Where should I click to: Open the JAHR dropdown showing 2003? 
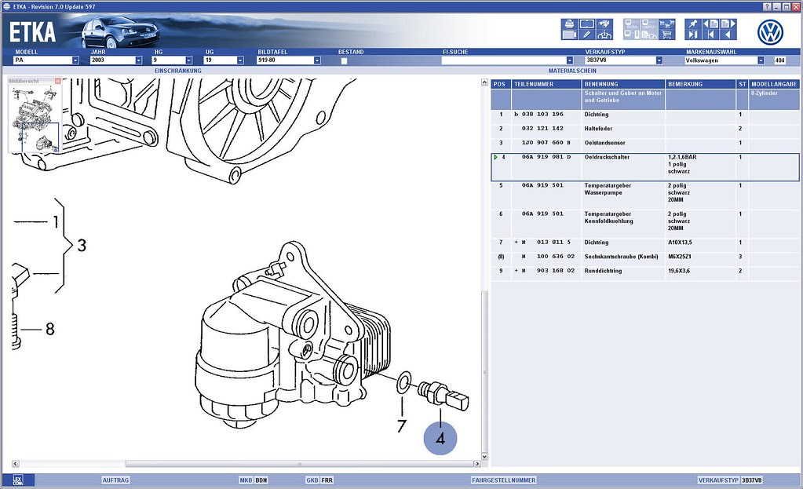point(138,60)
